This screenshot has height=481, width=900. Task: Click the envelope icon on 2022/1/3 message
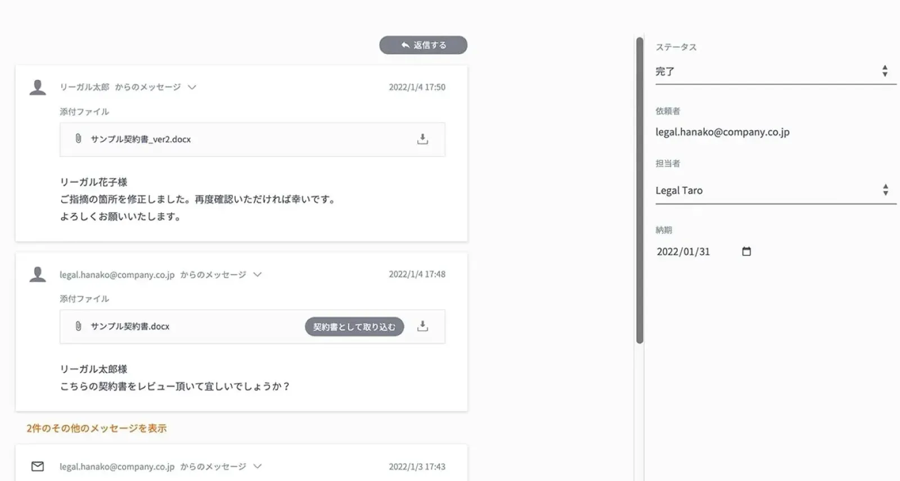tap(38, 466)
